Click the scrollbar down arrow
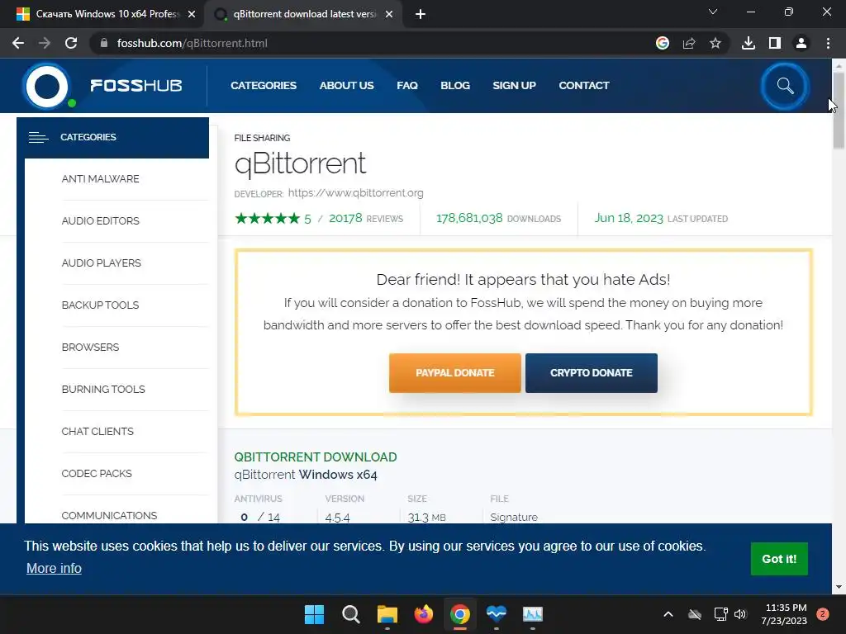Viewport: 846px width, 634px height. (x=839, y=587)
